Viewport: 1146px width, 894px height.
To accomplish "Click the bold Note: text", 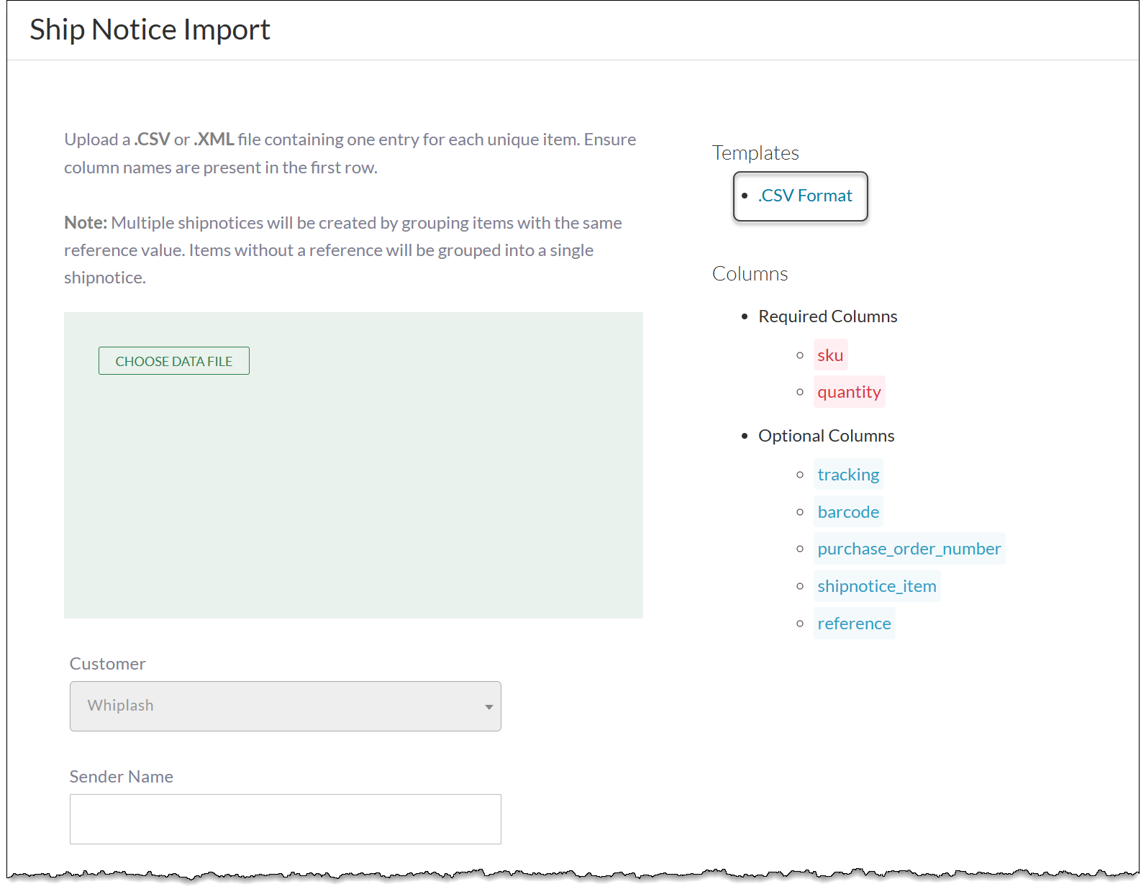I will click(86, 223).
